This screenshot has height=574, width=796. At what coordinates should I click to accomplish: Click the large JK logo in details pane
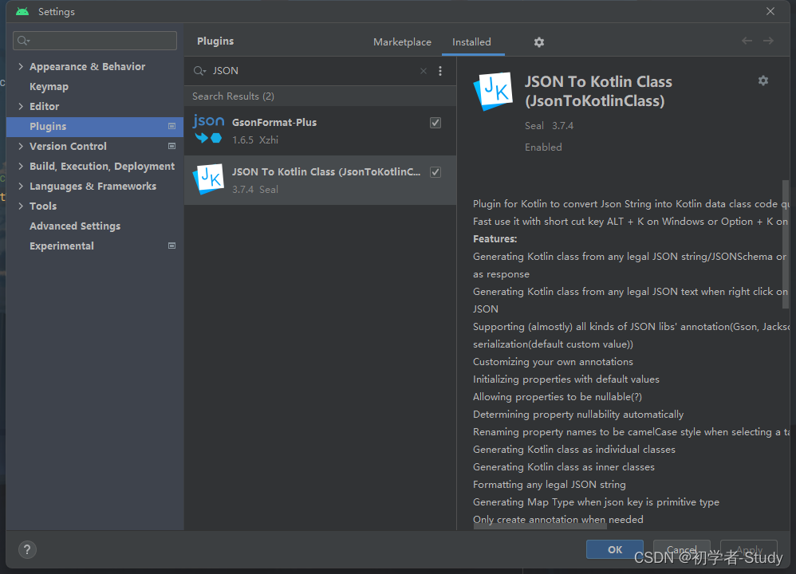[493, 92]
